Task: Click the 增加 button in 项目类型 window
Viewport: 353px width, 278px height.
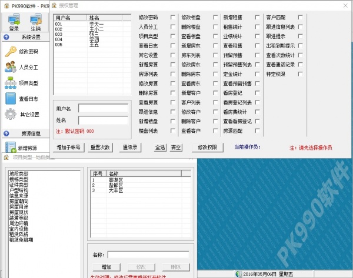Action: click(106, 267)
